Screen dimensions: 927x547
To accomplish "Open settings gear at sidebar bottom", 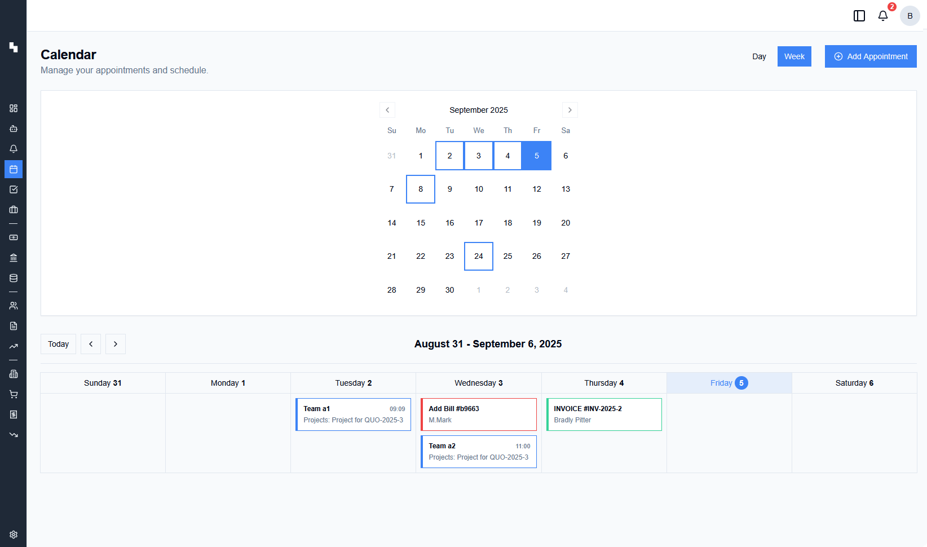I will (14, 535).
